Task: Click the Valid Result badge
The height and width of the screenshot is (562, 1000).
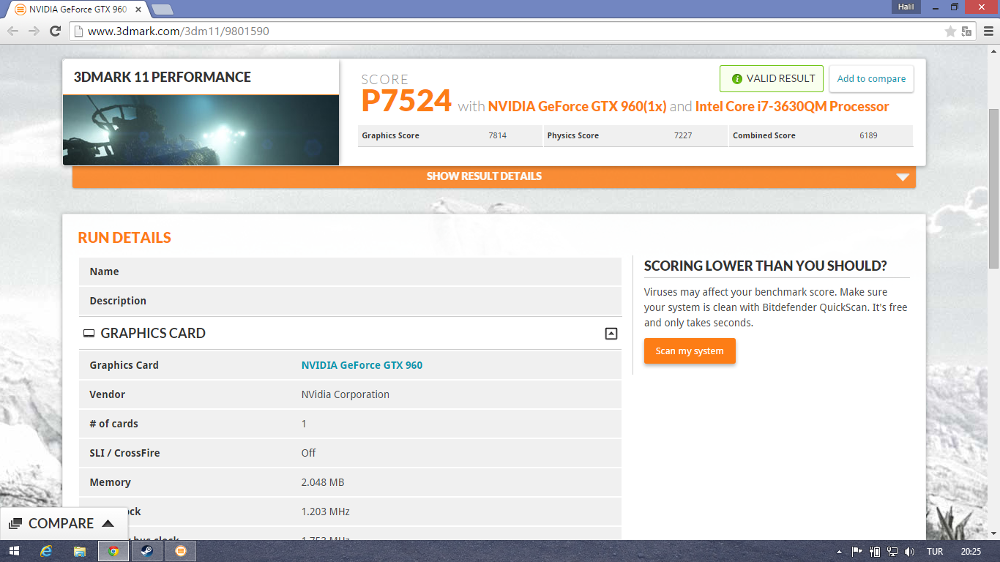Action: coord(772,79)
